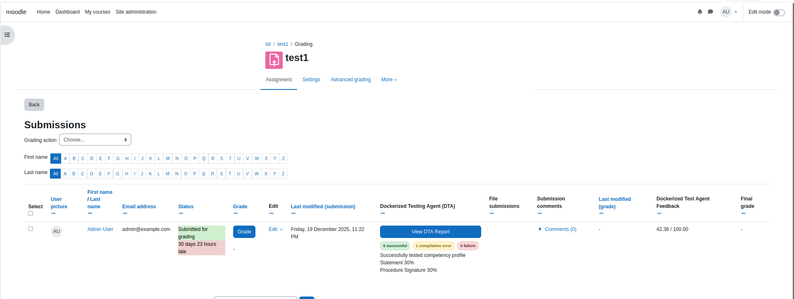Sort by Last modified (grade) column
This screenshot has width=794, height=299.
point(614,203)
